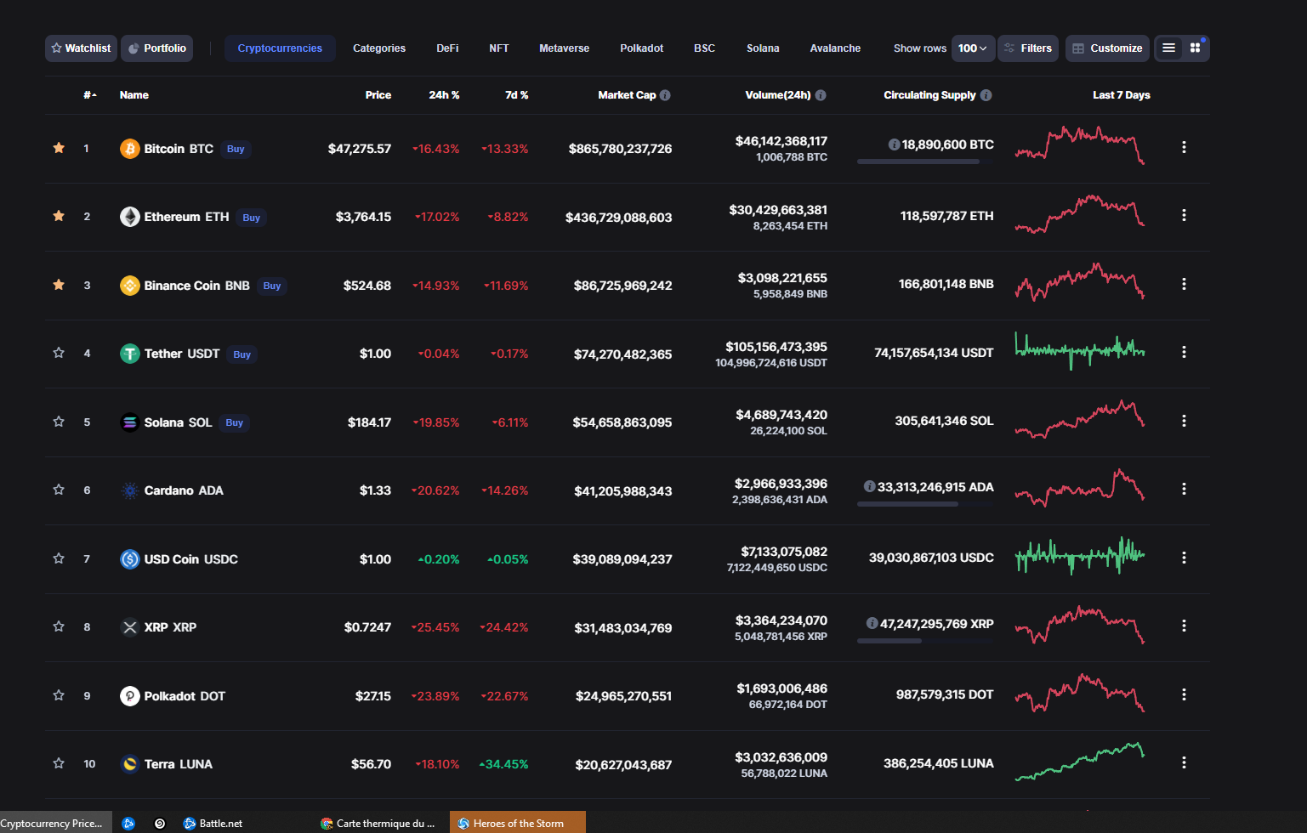Click XRP circulating supply progress bar
The image size is (1307, 833).
(x=925, y=641)
